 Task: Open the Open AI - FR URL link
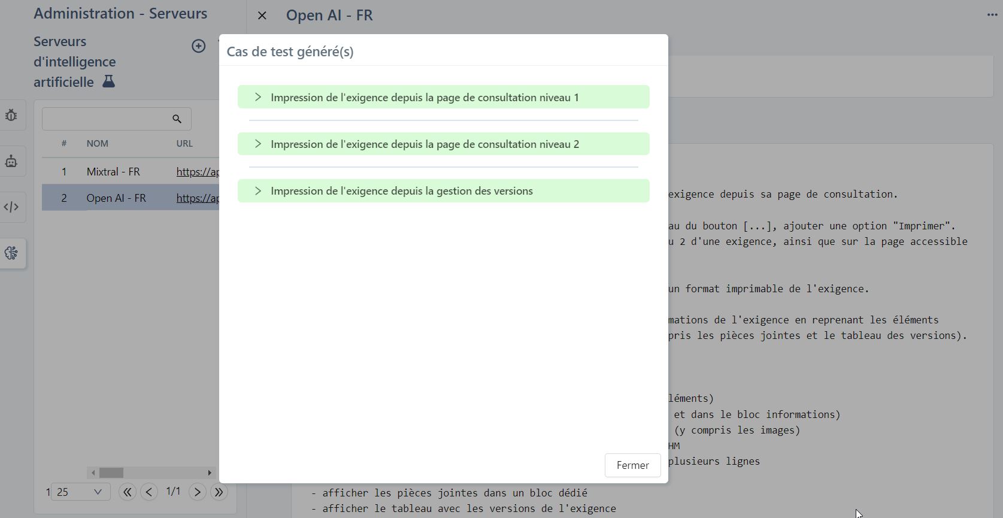point(198,198)
